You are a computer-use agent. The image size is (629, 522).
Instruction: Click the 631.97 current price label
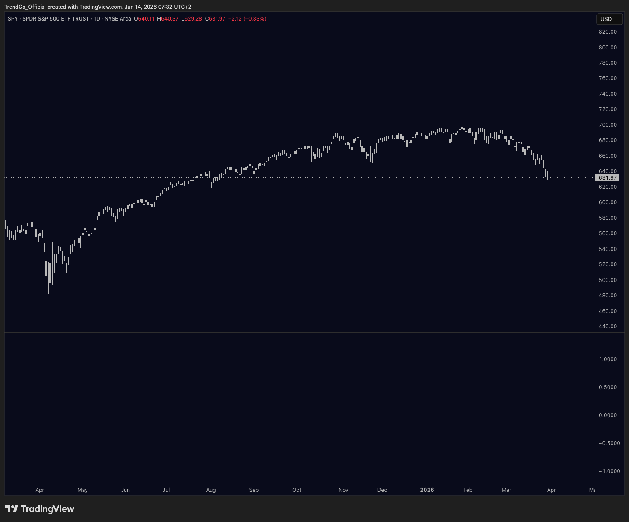pyautogui.click(x=608, y=178)
